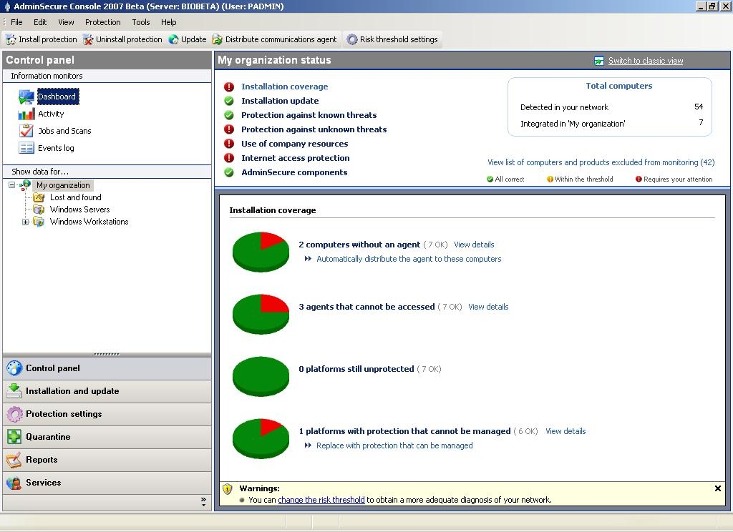Collapse the My organization tree node
Viewport: 733px width, 532px height.
11,184
